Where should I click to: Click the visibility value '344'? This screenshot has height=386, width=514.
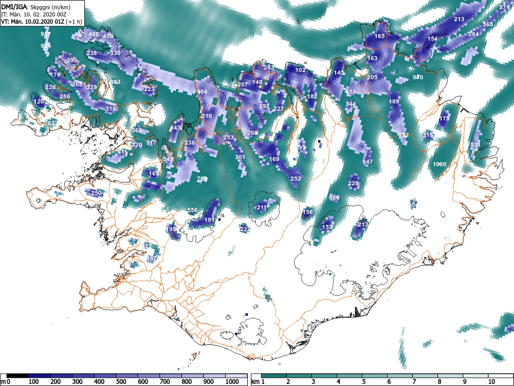[x=351, y=104]
